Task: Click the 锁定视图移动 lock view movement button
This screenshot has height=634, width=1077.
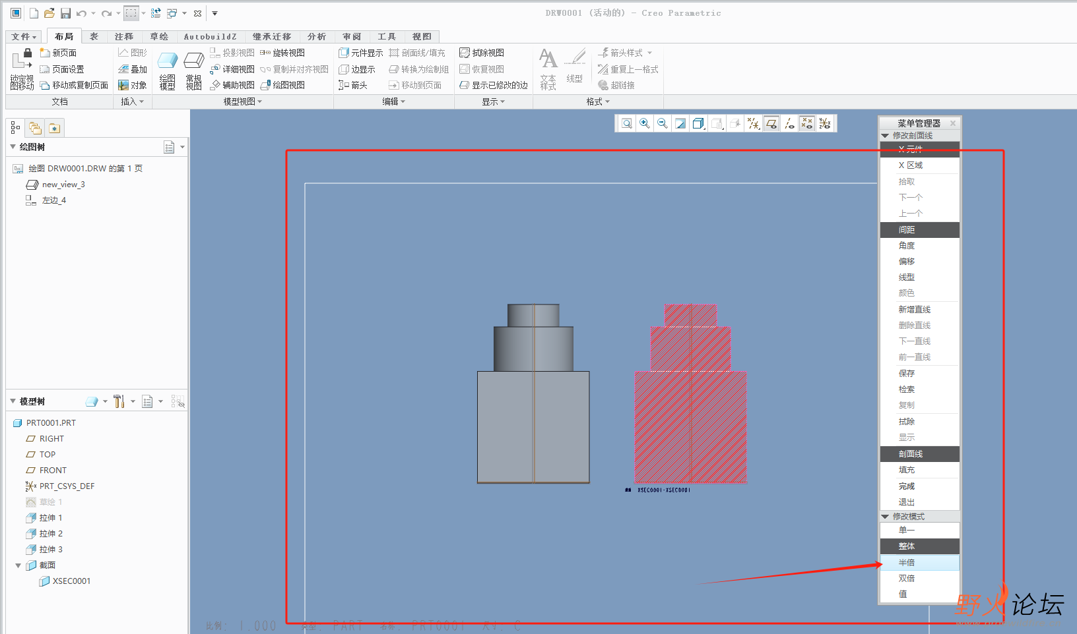Action: (22, 69)
